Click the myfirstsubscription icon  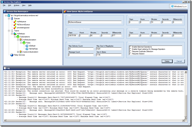[21, 40]
